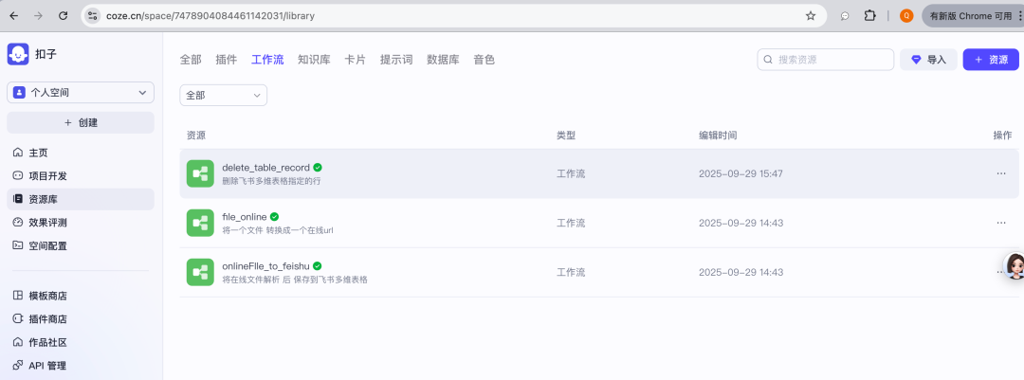1024x380 pixels.
Task: Open the 全部 filter dropdown
Action: point(223,95)
